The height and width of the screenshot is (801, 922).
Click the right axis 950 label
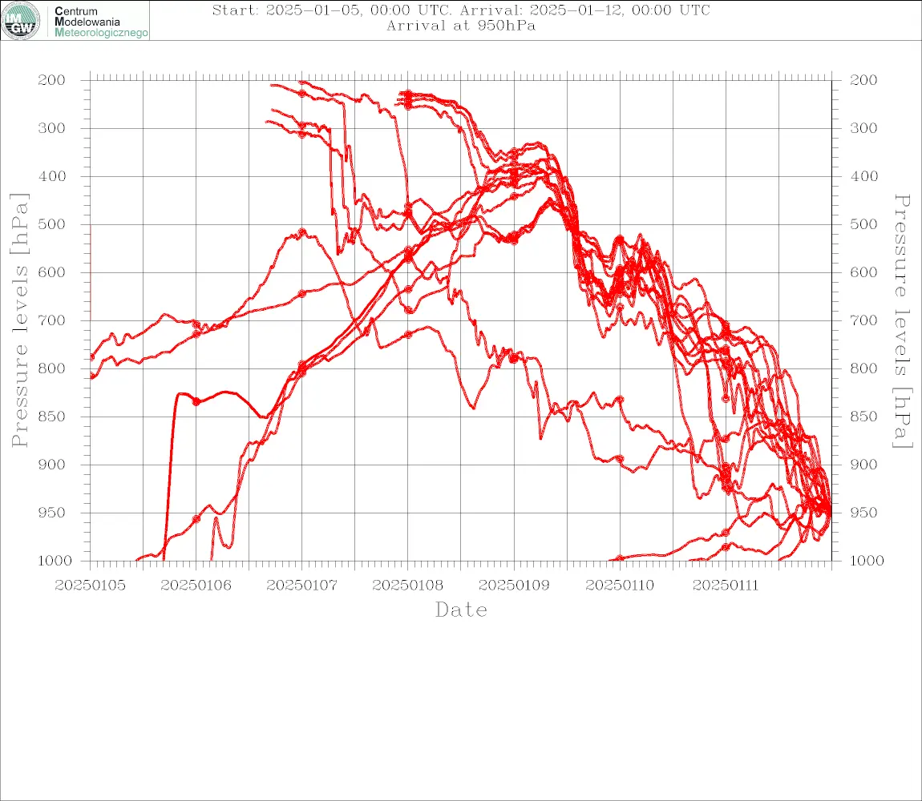863,513
